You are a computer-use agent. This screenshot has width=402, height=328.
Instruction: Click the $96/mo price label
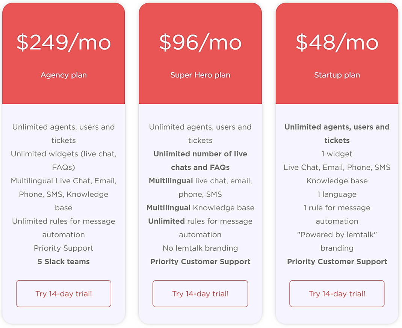[200, 42]
